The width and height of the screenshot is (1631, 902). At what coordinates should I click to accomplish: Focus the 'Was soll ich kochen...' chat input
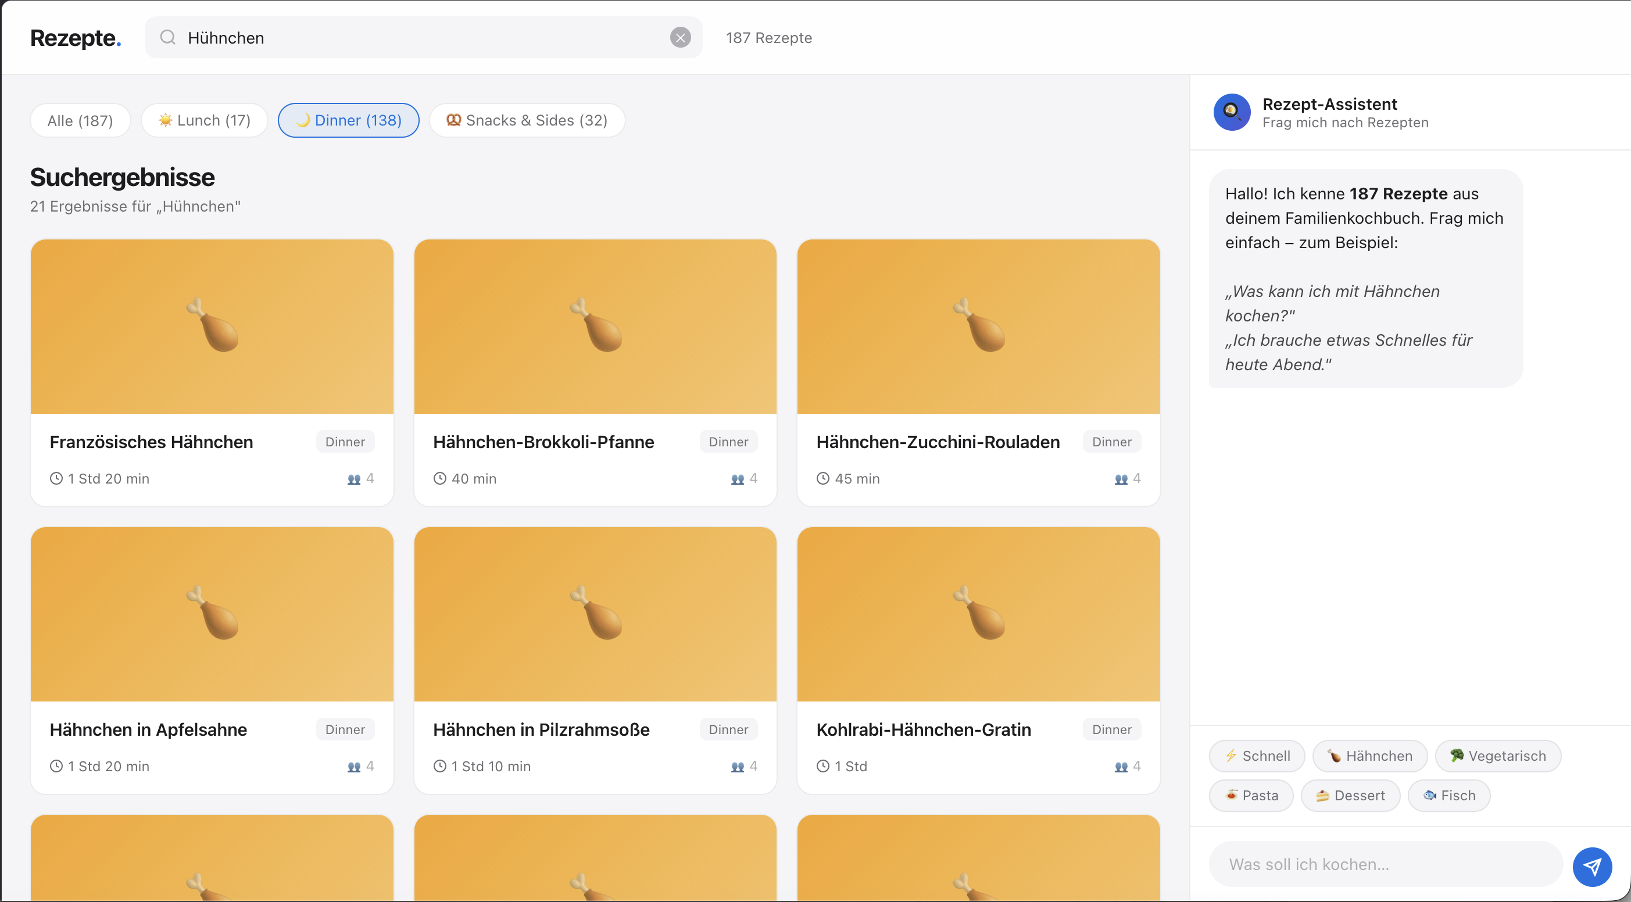(x=1385, y=865)
